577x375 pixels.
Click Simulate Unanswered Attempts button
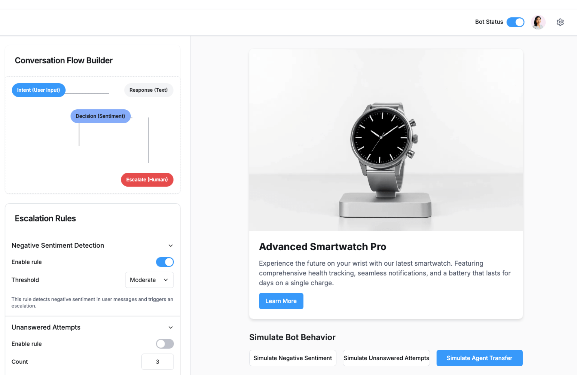click(386, 358)
